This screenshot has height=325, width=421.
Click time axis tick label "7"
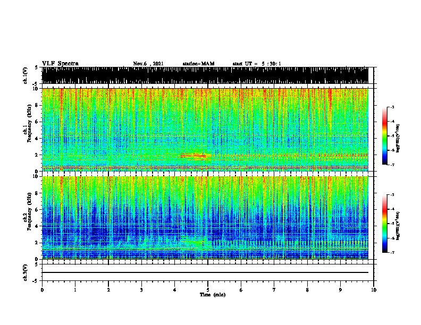[x=274, y=290]
